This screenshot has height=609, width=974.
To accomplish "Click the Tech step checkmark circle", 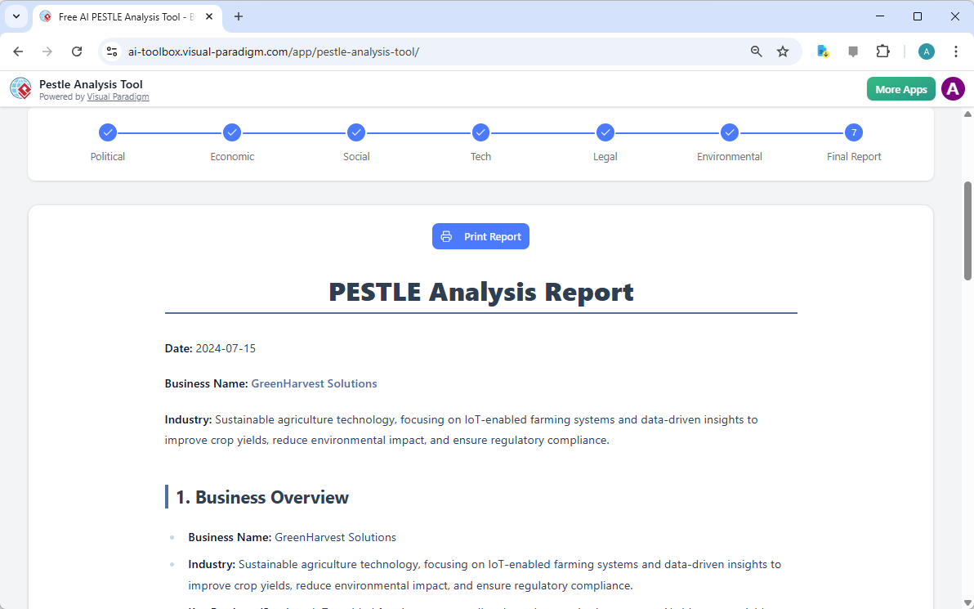I will click(x=480, y=132).
